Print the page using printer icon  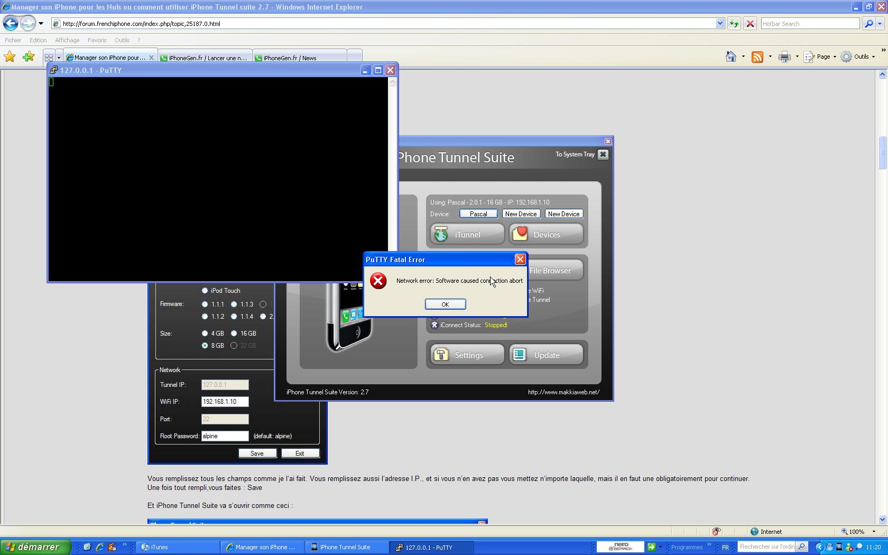784,57
